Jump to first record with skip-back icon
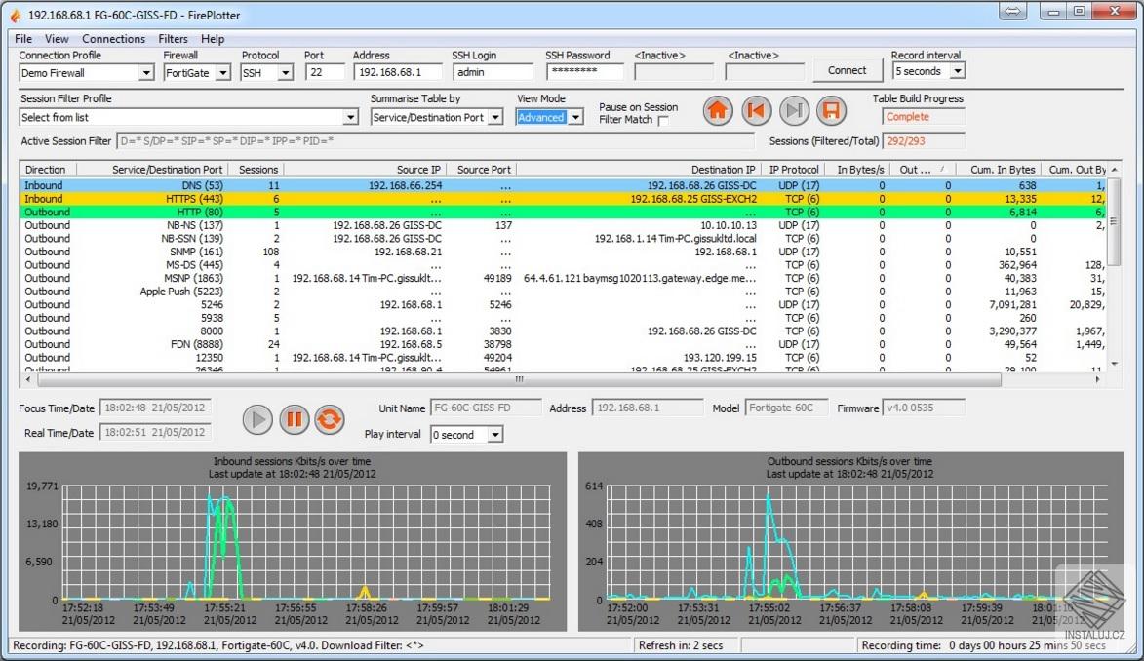 click(x=756, y=111)
